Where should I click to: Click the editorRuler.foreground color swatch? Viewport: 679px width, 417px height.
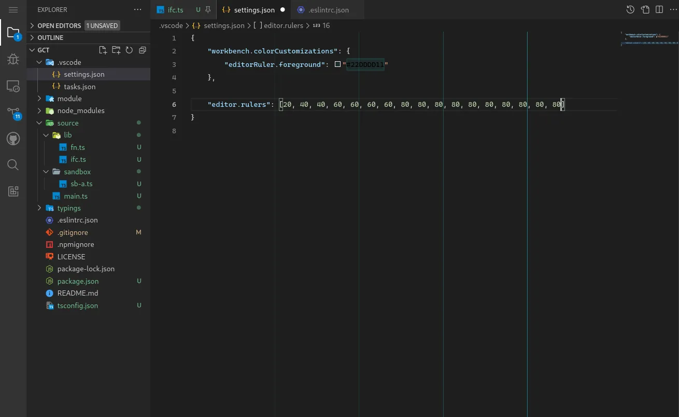click(338, 64)
